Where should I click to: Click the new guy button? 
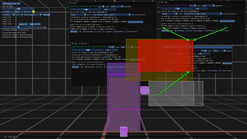46,15
